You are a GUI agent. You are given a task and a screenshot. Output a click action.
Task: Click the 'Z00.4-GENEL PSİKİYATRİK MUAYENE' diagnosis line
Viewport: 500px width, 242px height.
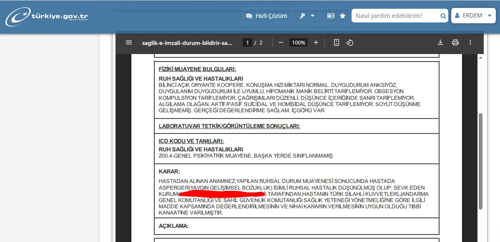pyautogui.click(x=246, y=156)
